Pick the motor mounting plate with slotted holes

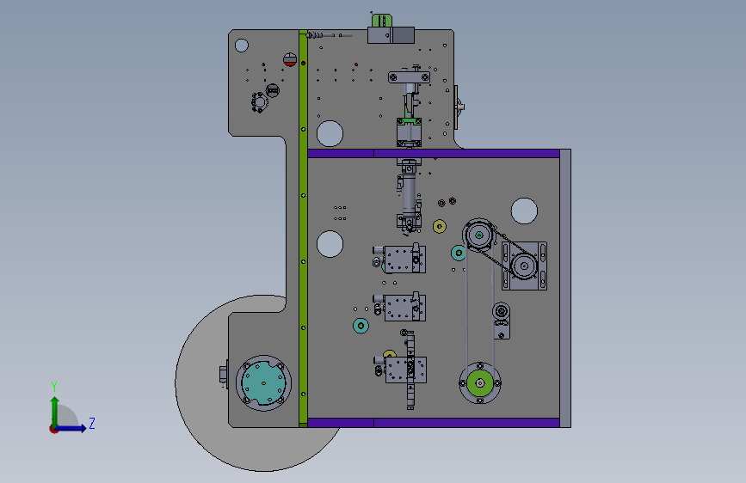524,266
